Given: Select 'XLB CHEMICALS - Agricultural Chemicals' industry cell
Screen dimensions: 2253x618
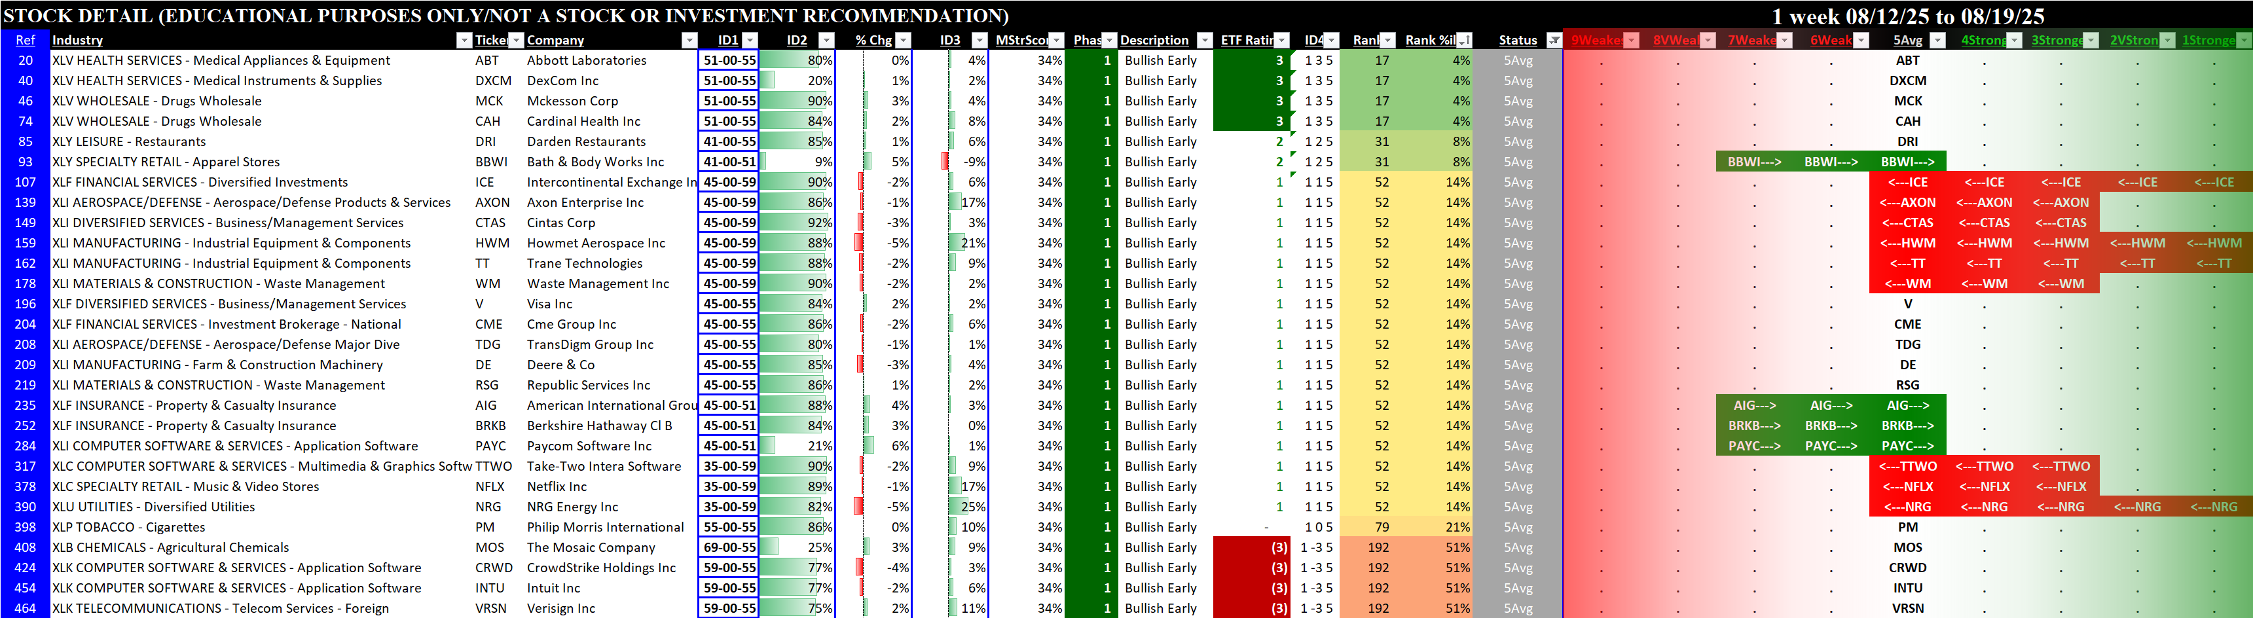Looking at the screenshot, I should point(170,547).
